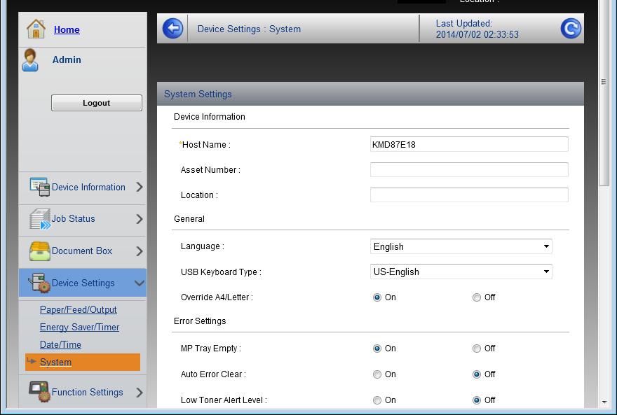Click the Device Settings gear icon
This screenshot has height=415, width=617.
pyautogui.click(x=39, y=283)
